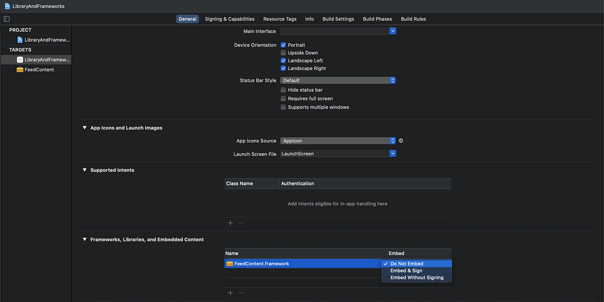Open the Main Interface combo box

point(337,31)
